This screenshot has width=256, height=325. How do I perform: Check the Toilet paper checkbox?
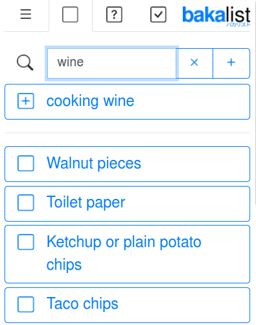[x=26, y=203]
